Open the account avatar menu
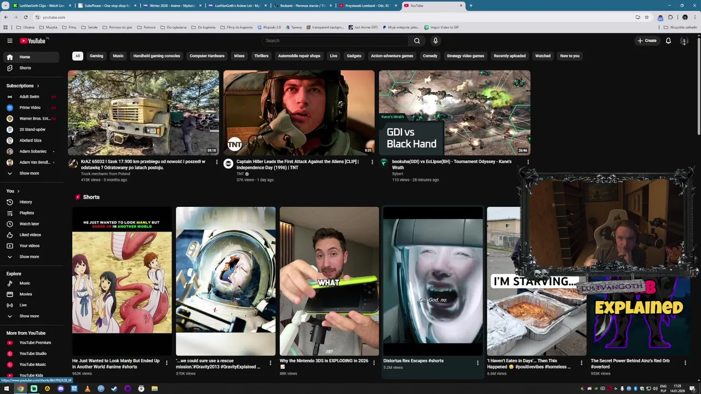The height and width of the screenshot is (394, 701). [684, 40]
